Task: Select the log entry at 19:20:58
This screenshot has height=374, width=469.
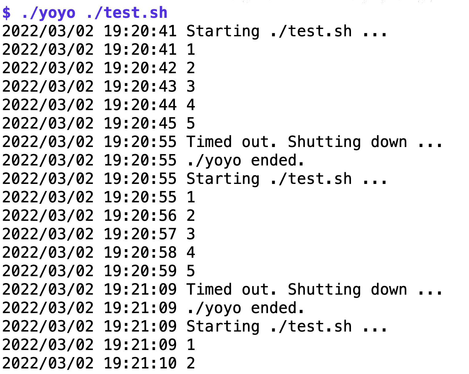Action: [x=99, y=253]
